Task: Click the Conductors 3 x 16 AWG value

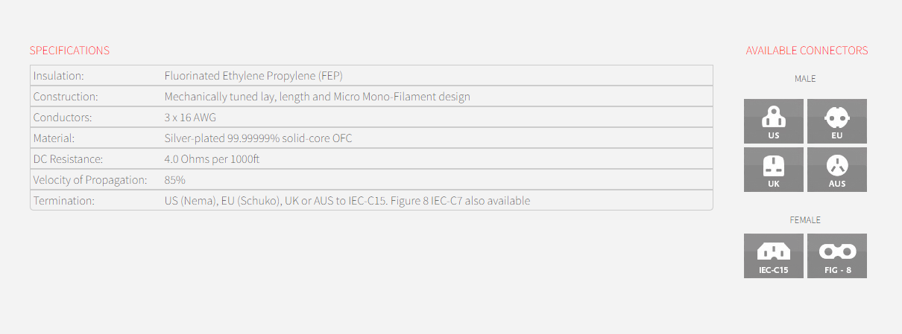Action: (190, 118)
